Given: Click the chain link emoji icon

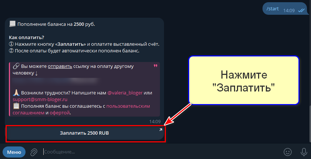Looking at the screenshot, I should [16, 66].
